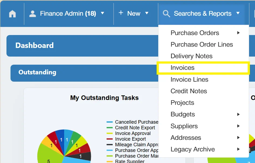This screenshot has height=163, width=255.
Task: Collapse the Searches & Reports dropdown arrow
Action: (238, 13)
